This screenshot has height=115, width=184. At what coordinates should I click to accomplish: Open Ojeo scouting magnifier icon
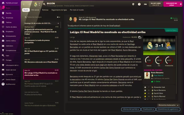[x=3, y=55]
